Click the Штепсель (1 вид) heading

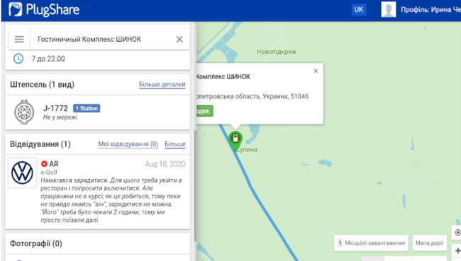42,84
